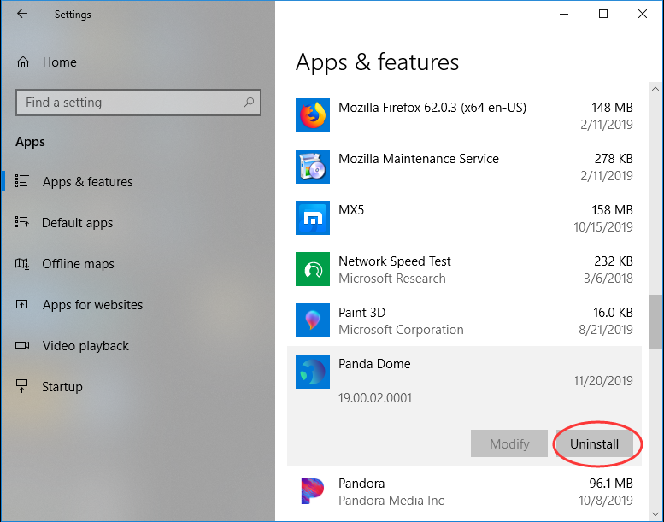The image size is (664, 522).
Task: Click the Apps for websites sidebar icon
Action: (x=22, y=304)
